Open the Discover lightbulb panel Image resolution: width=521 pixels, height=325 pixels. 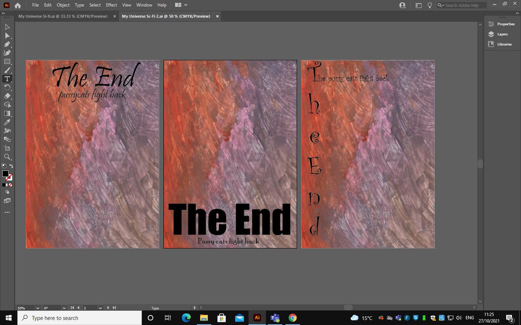point(430,5)
